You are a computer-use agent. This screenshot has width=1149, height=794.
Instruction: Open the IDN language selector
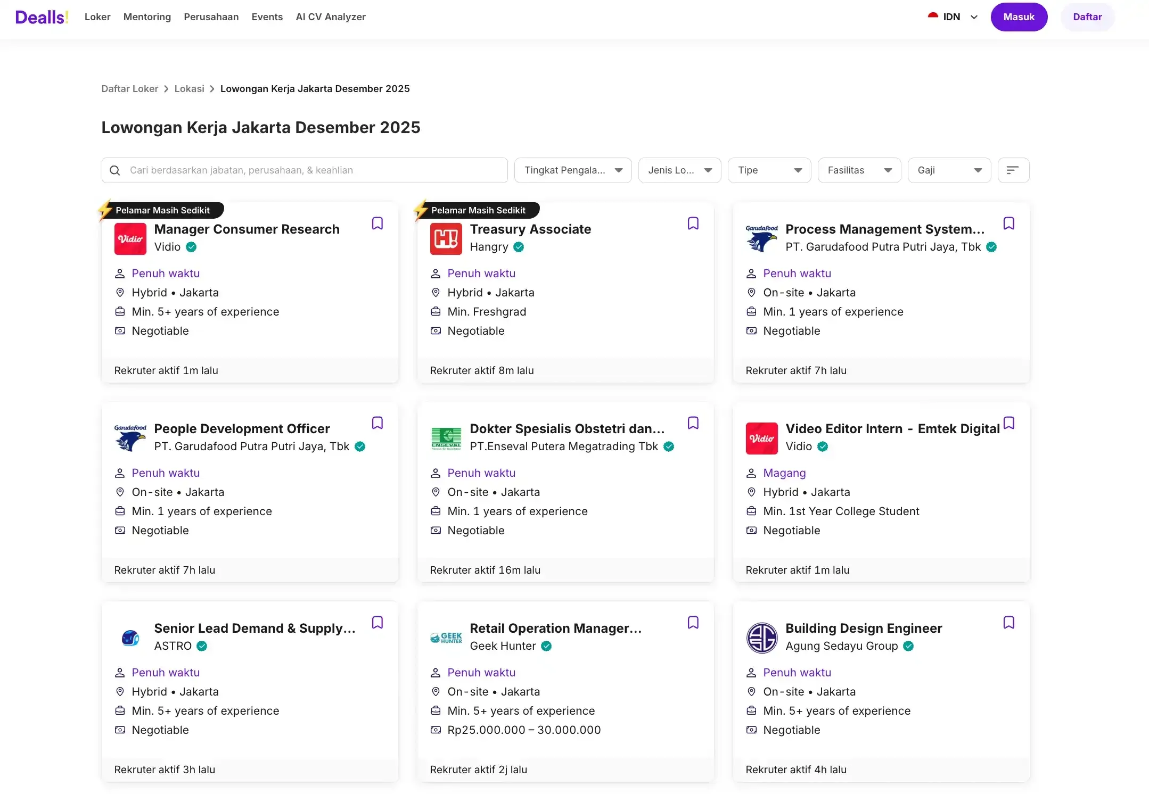(x=953, y=17)
